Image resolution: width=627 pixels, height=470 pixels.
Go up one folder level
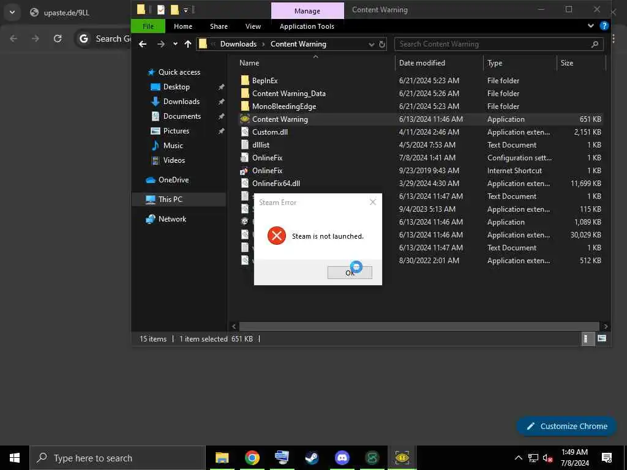188,44
